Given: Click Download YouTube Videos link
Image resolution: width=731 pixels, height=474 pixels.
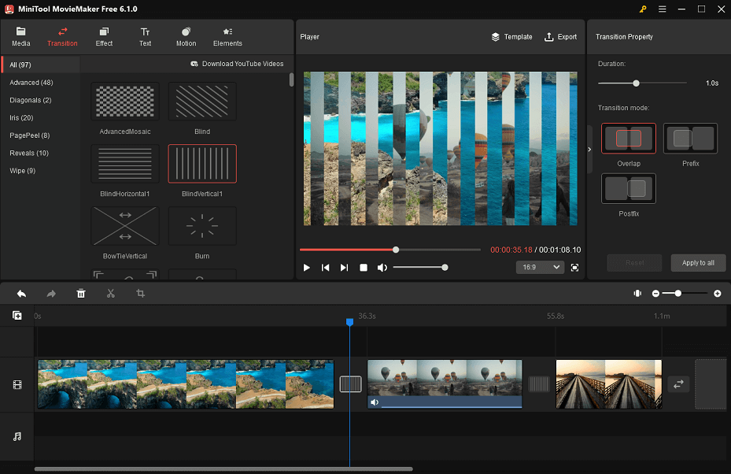Looking at the screenshot, I should (237, 64).
